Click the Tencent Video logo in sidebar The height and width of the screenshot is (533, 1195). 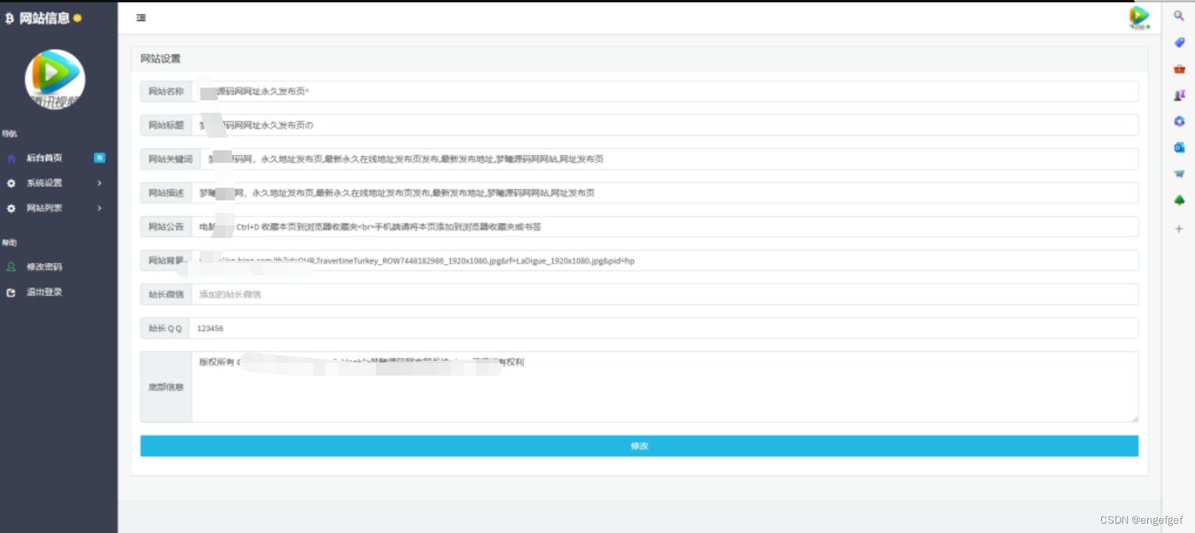click(x=54, y=79)
